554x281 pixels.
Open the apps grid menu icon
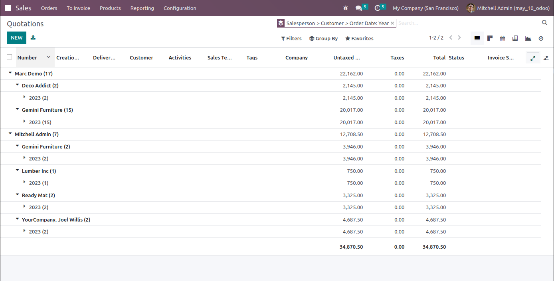8,8
